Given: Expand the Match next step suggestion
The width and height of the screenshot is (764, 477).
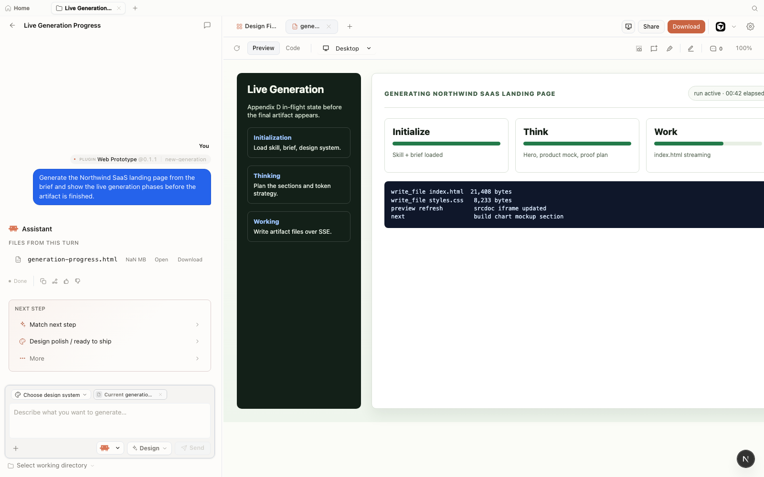Looking at the screenshot, I should [110, 325].
